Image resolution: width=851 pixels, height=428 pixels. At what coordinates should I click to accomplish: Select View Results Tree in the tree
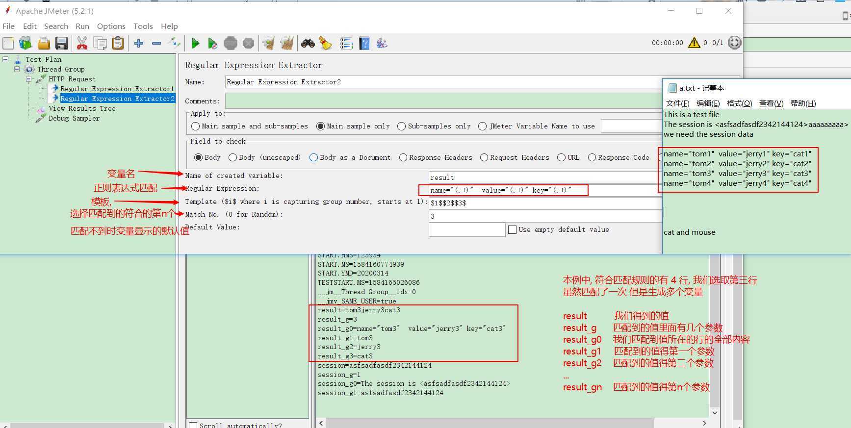pos(82,108)
